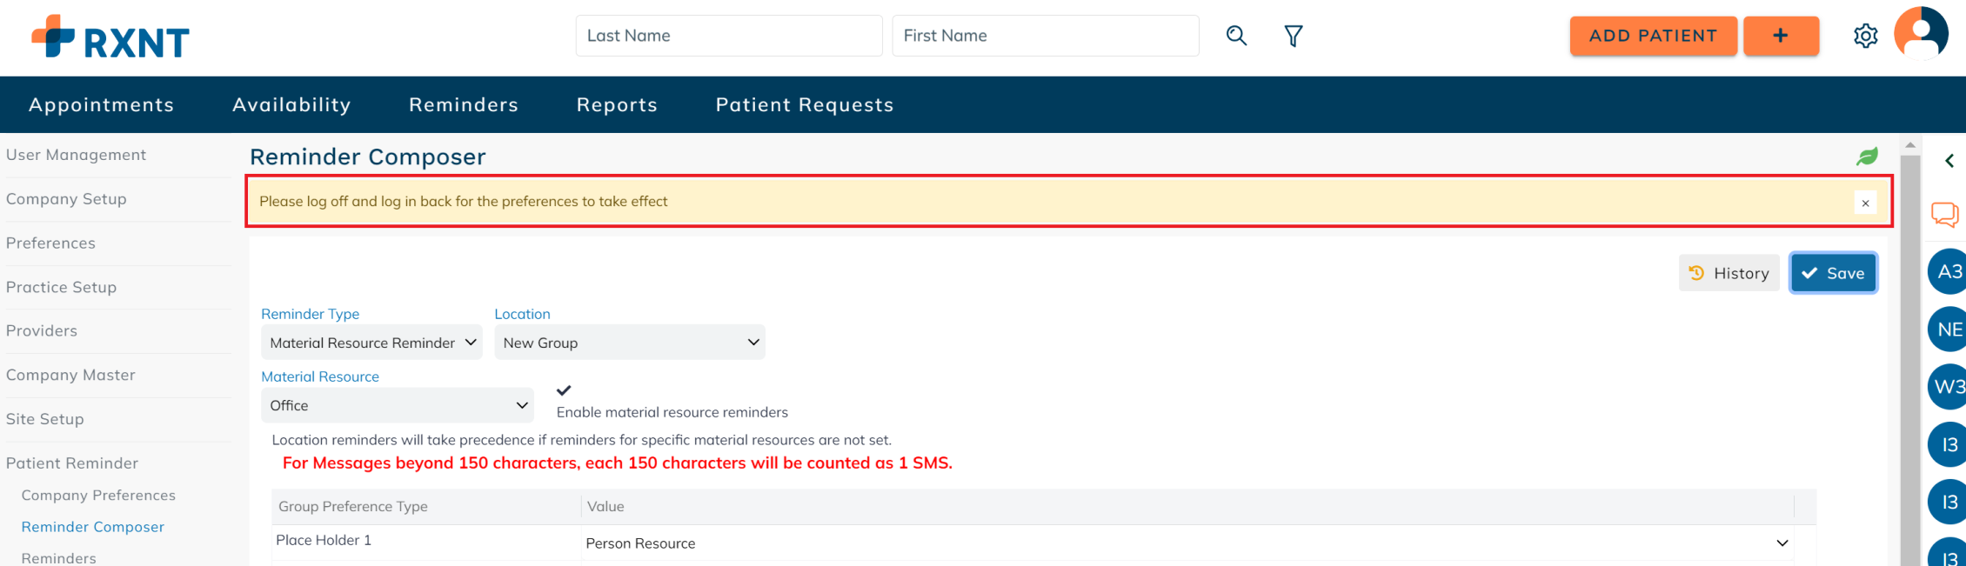Click the Last Name search field
The height and width of the screenshot is (566, 1966).
click(729, 36)
